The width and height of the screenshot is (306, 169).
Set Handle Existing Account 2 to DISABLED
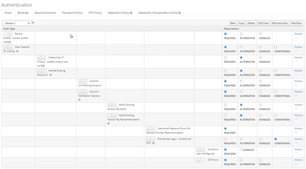point(260,71)
